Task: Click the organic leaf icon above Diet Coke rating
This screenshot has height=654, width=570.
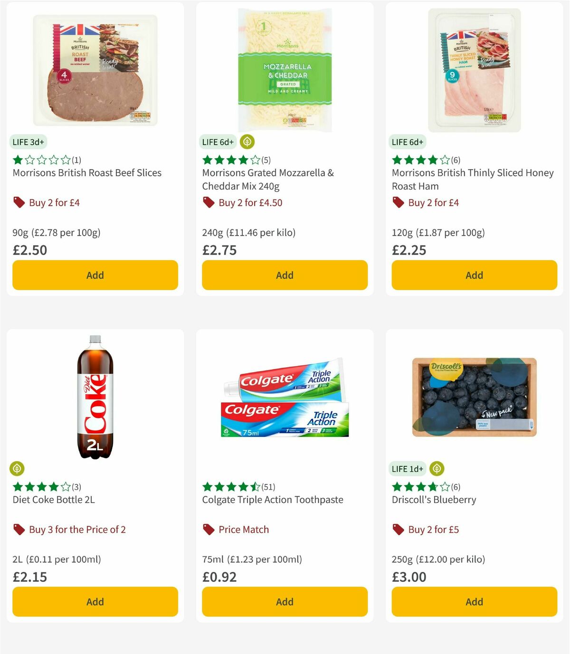Action: [x=17, y=468]
